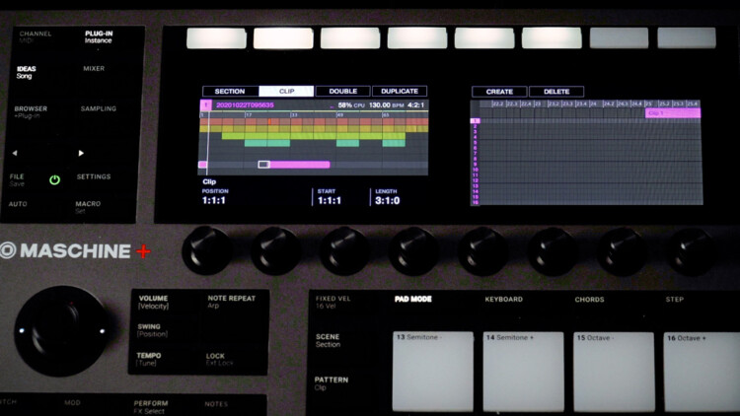Hit the TEMPO Tune button
The image size is (740, 416).
coord(149,359)
